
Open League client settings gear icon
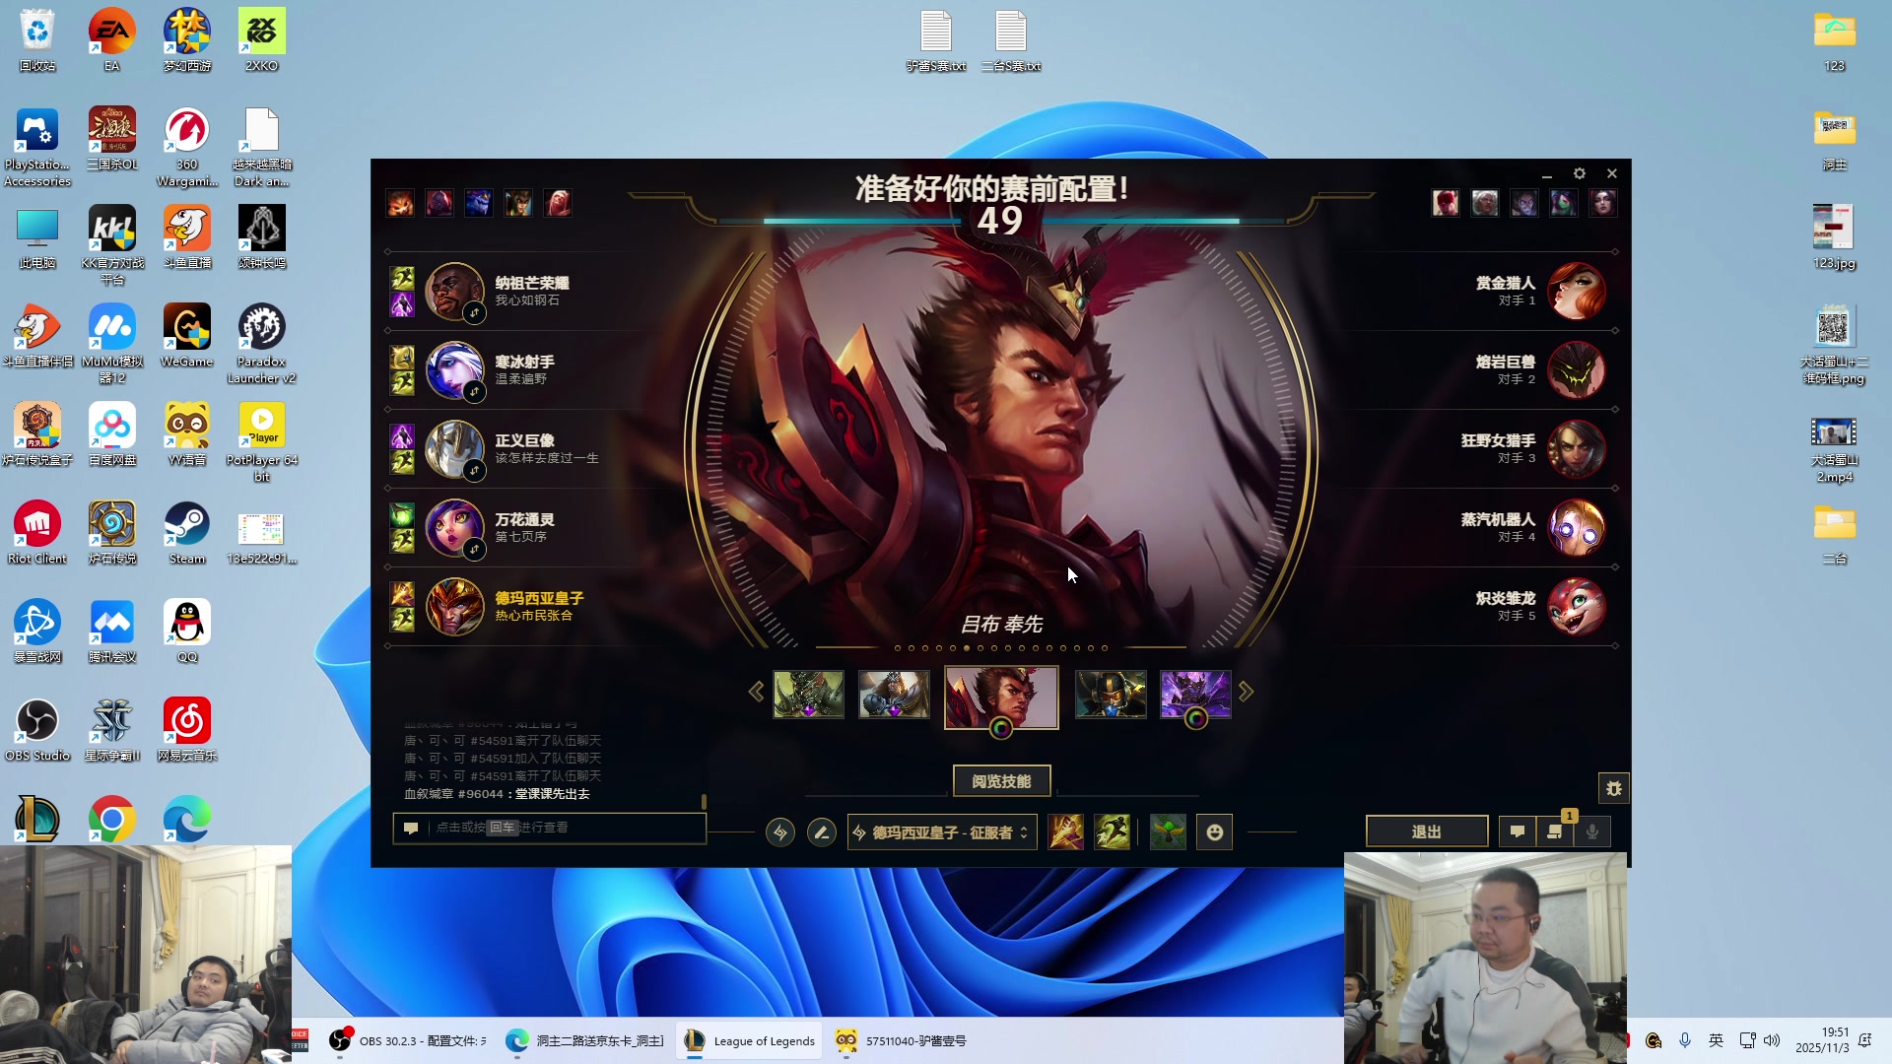click(1580, 173)
